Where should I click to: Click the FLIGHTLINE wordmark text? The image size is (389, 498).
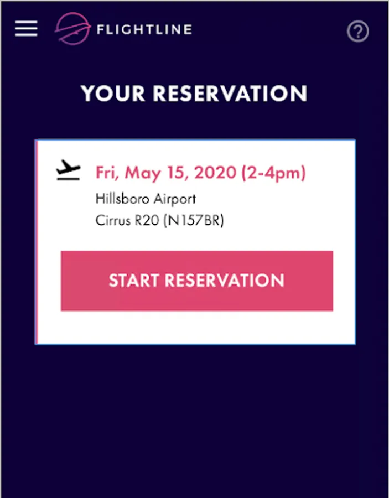(x=144, y=30)
